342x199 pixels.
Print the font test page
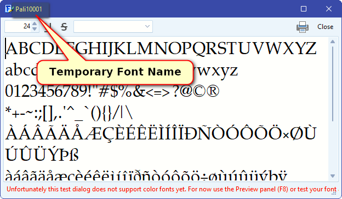click(x=303, y=27)
